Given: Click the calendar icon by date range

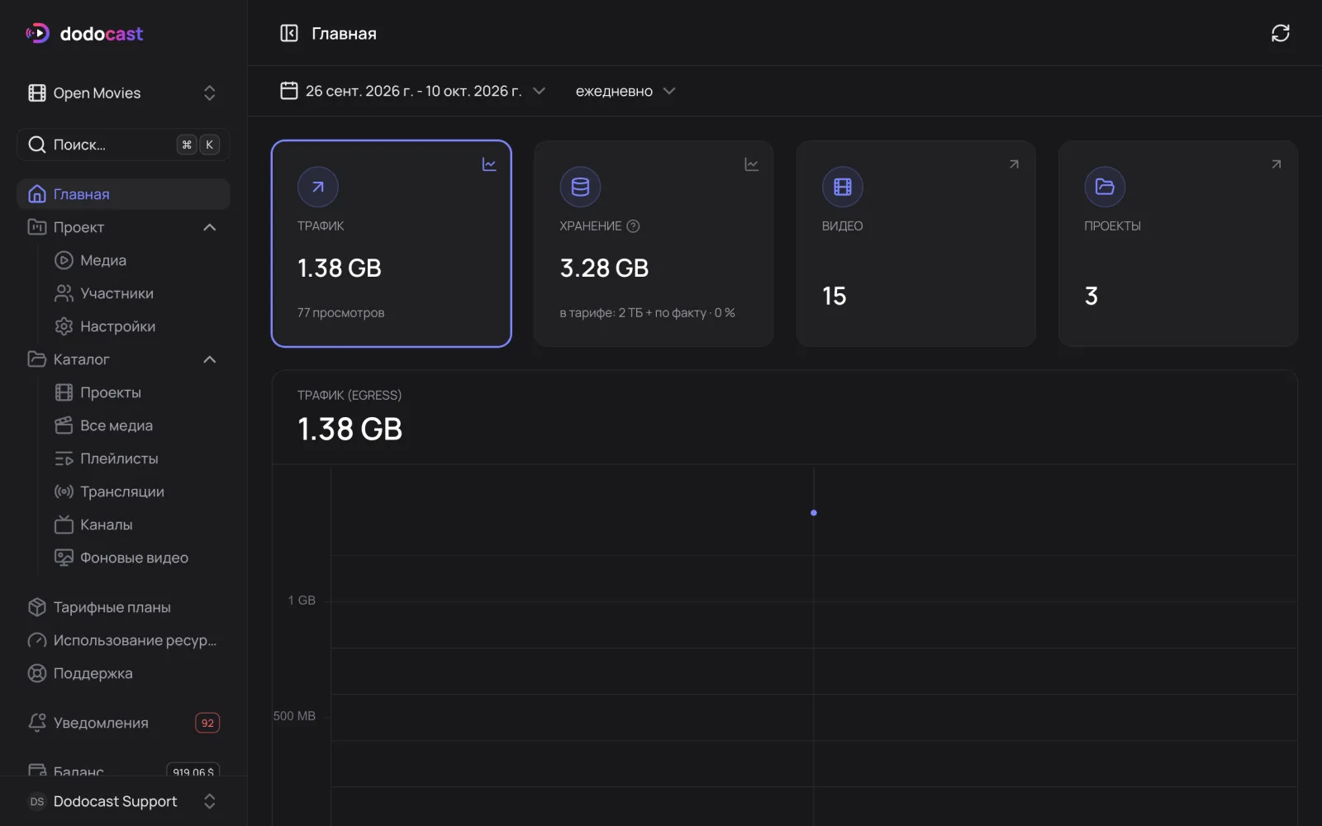Looking at the screenshot, I should point(289,91).
